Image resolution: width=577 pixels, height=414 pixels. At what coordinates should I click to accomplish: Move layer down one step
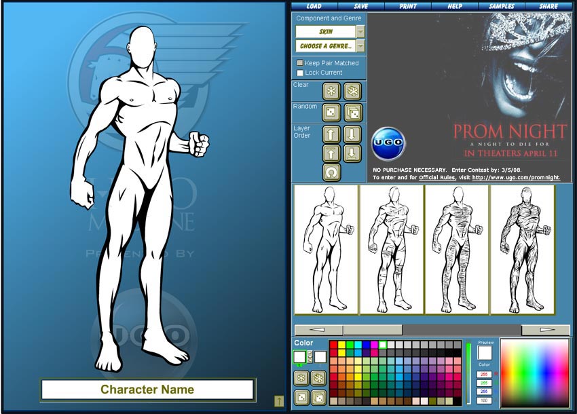(352, 134)
